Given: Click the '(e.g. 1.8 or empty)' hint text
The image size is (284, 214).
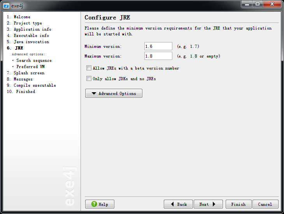Looking at the screenshot, I should point(199,56).
